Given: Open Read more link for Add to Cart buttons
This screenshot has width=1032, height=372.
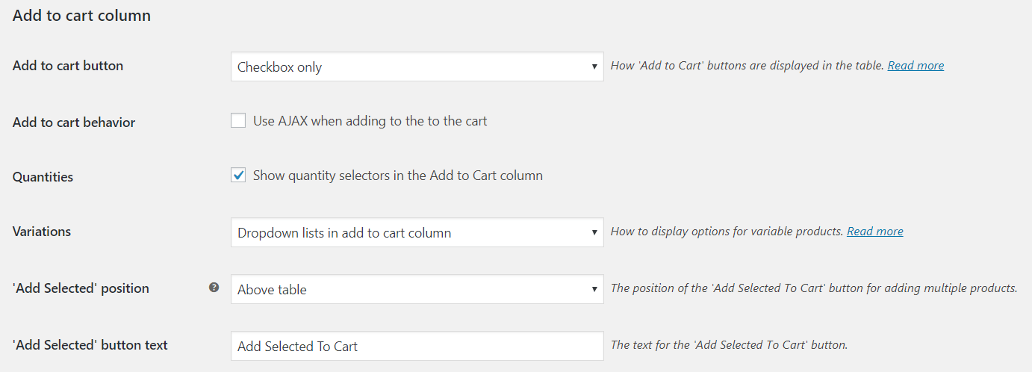Looking at the screenshot, I should click(x=916, y=66).
